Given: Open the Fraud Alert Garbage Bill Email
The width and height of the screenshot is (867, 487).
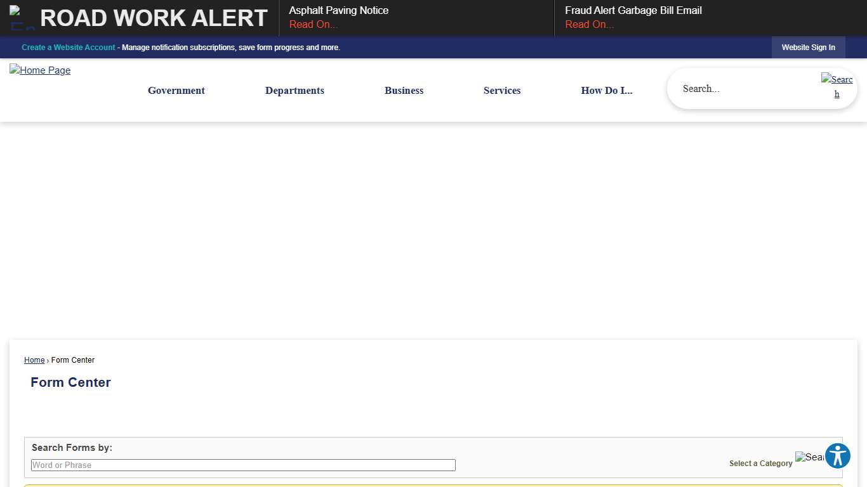Looking at the screenshot, I should [x=633, y=11].
